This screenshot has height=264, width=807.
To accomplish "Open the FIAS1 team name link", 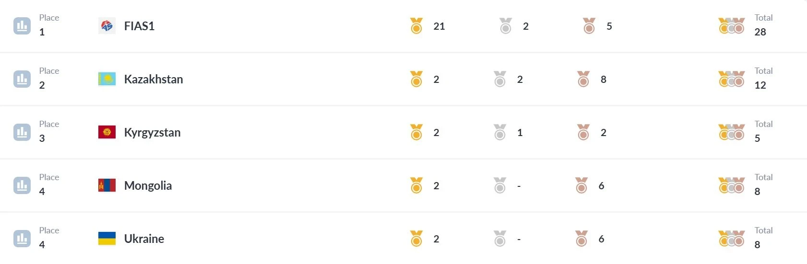I will tap(139, 26).
